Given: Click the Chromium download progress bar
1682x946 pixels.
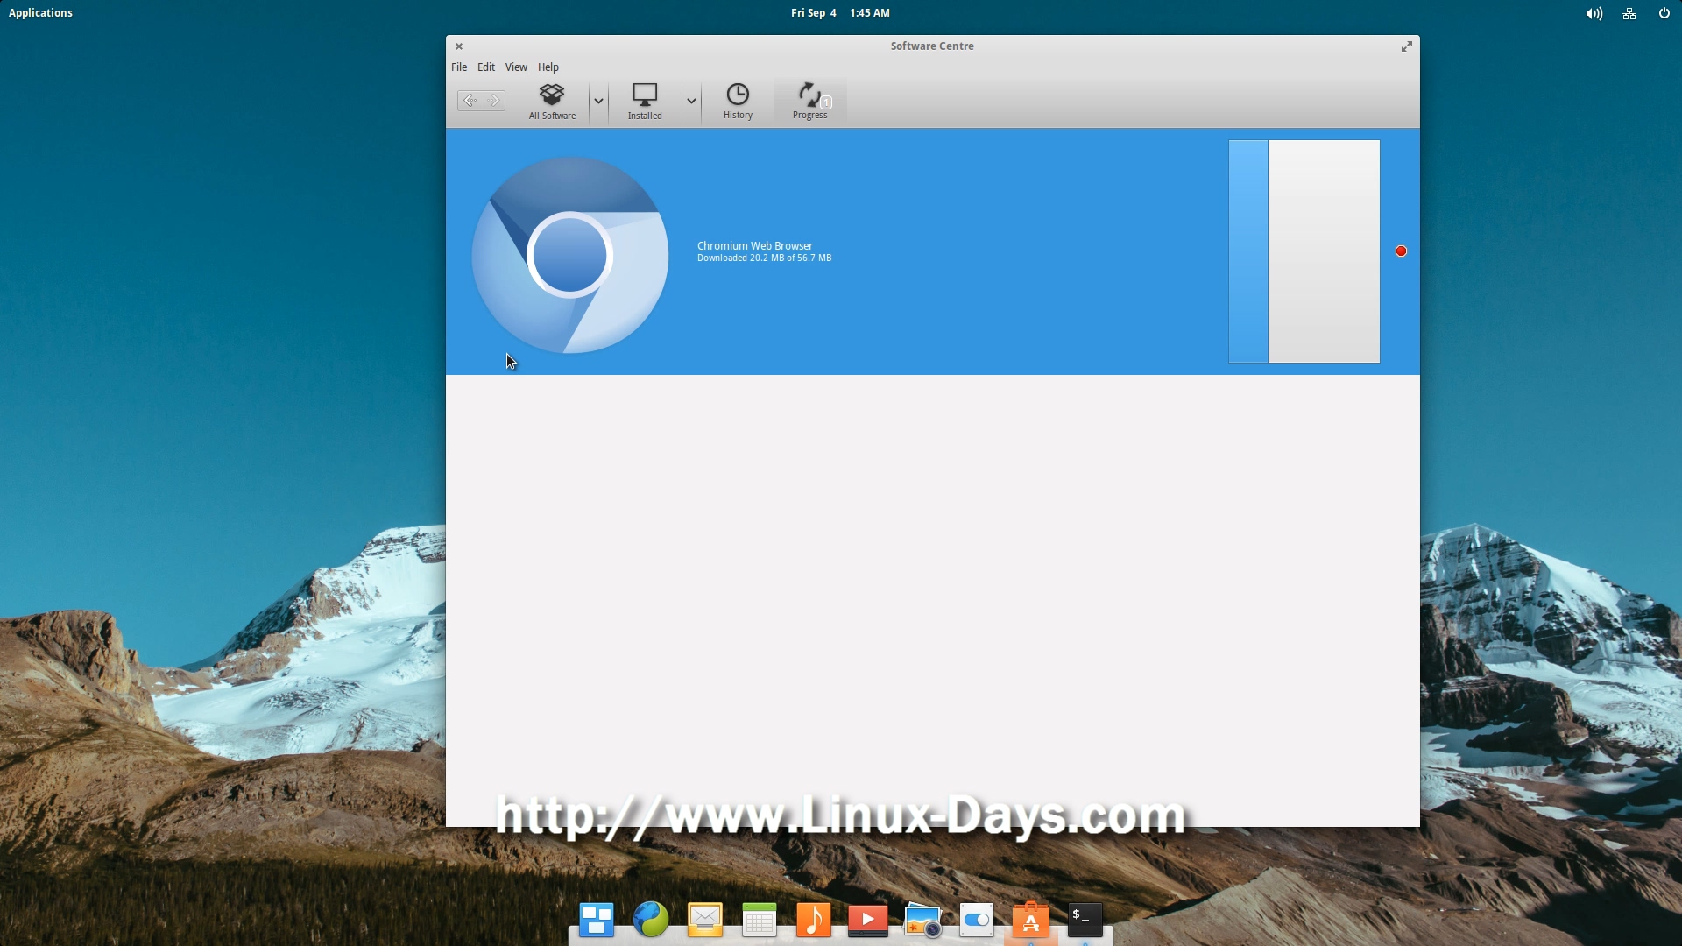Looking at the screenshot, I should 1304,251.
